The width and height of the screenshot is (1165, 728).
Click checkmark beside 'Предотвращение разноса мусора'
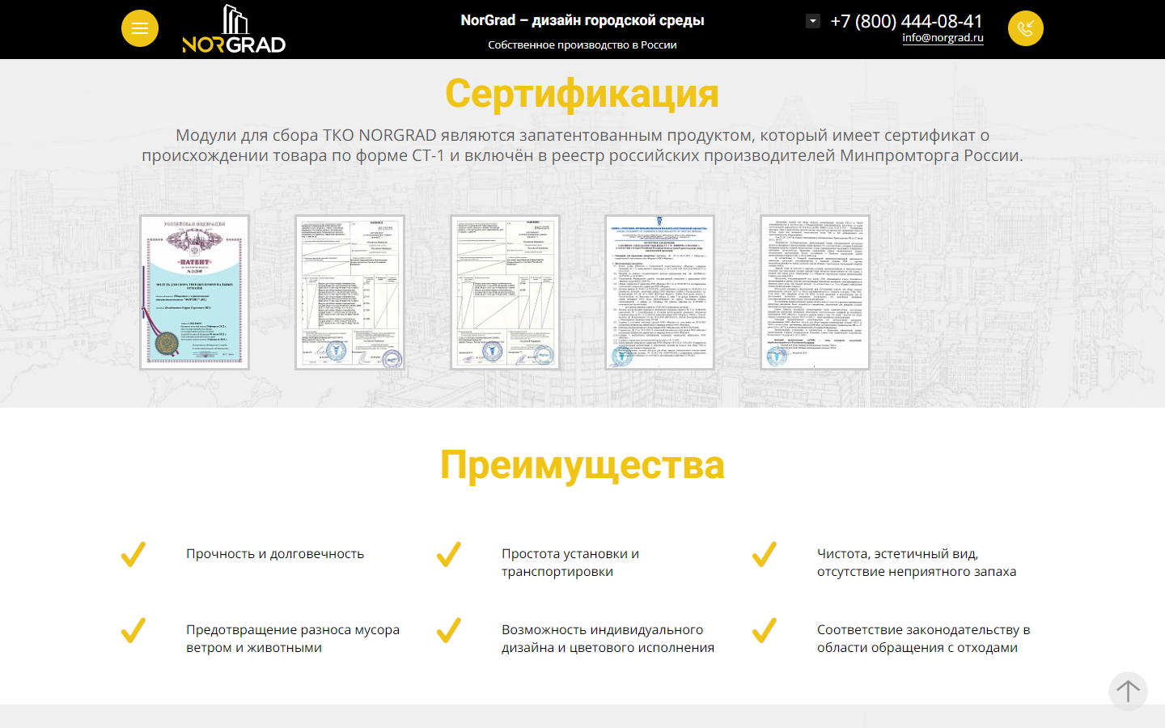[133, 630]
